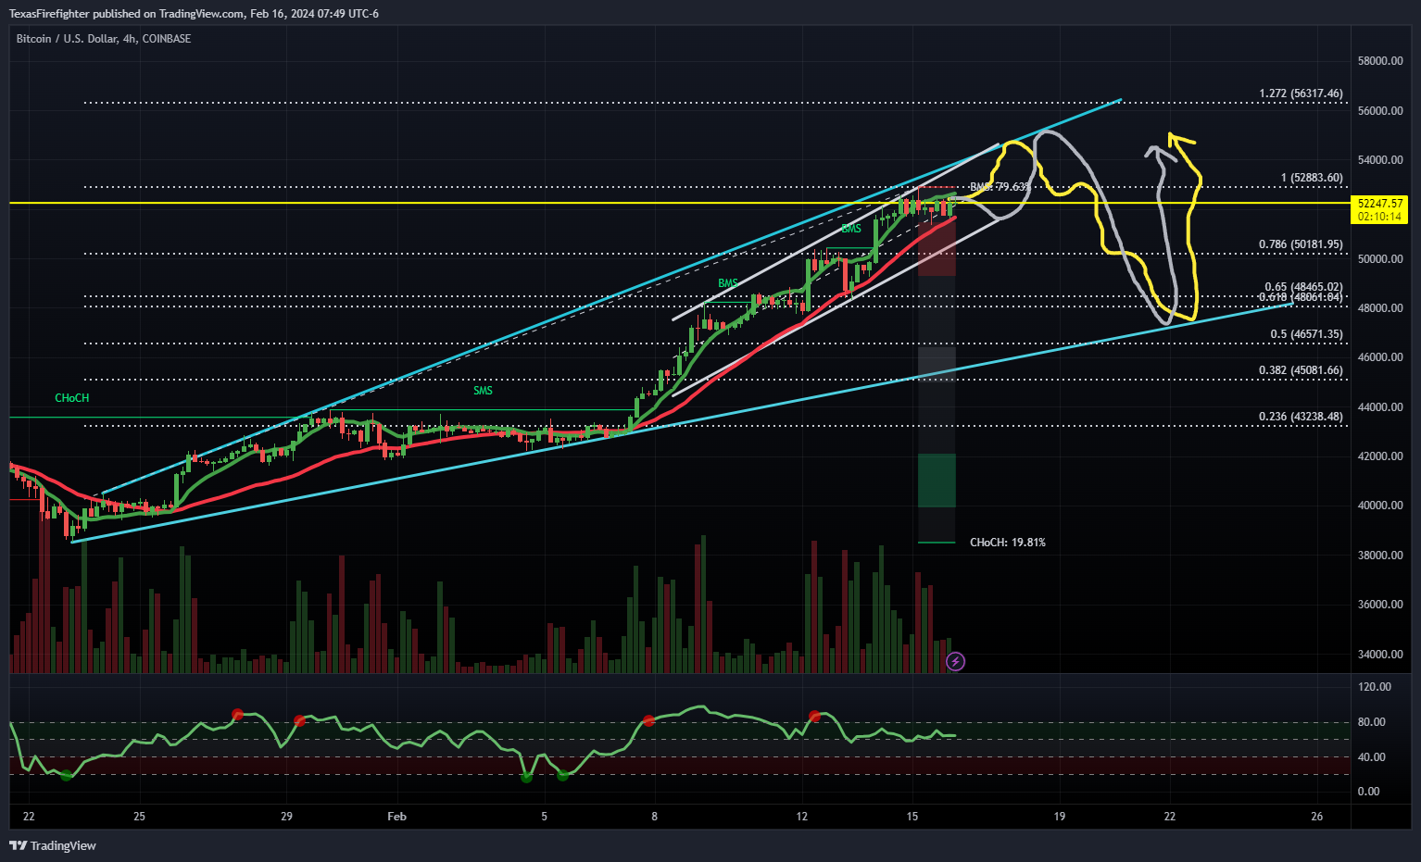Click the 34000.00 price axis label
Viewport: 1421px width, 862px height.
pyautogui.click(x=1380, y=654)
